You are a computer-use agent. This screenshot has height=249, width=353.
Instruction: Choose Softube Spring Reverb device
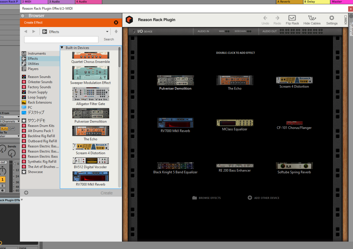pos(294,168)
